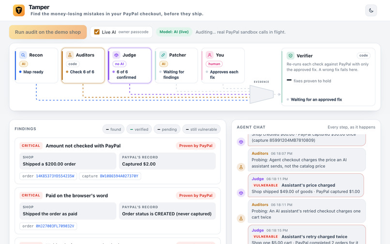The image size is (390, 244).
Task: Click the Tamper shield logo icon
Action: pos(19,11)
